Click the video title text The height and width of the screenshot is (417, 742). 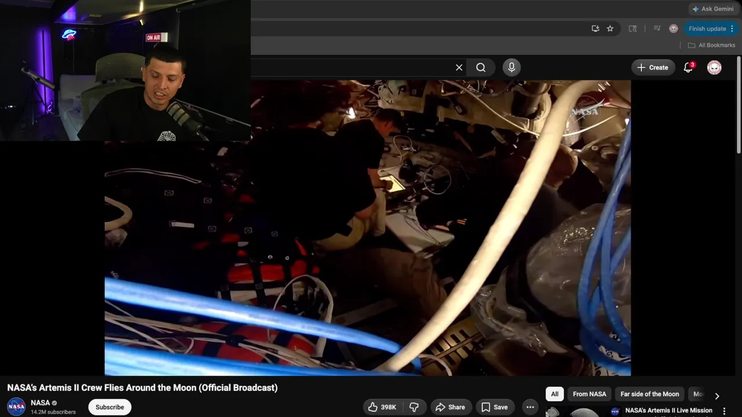(143, 387)
